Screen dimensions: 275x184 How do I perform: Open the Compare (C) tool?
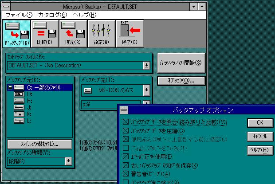click(45, 33)
